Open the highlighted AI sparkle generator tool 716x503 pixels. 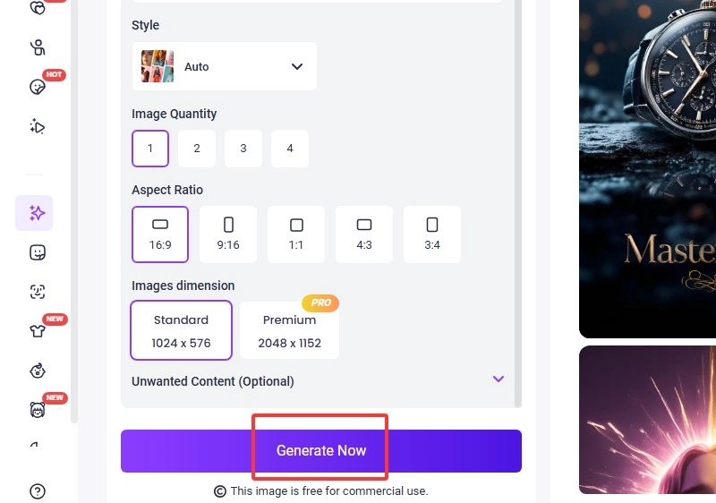(x=37, y=213)
